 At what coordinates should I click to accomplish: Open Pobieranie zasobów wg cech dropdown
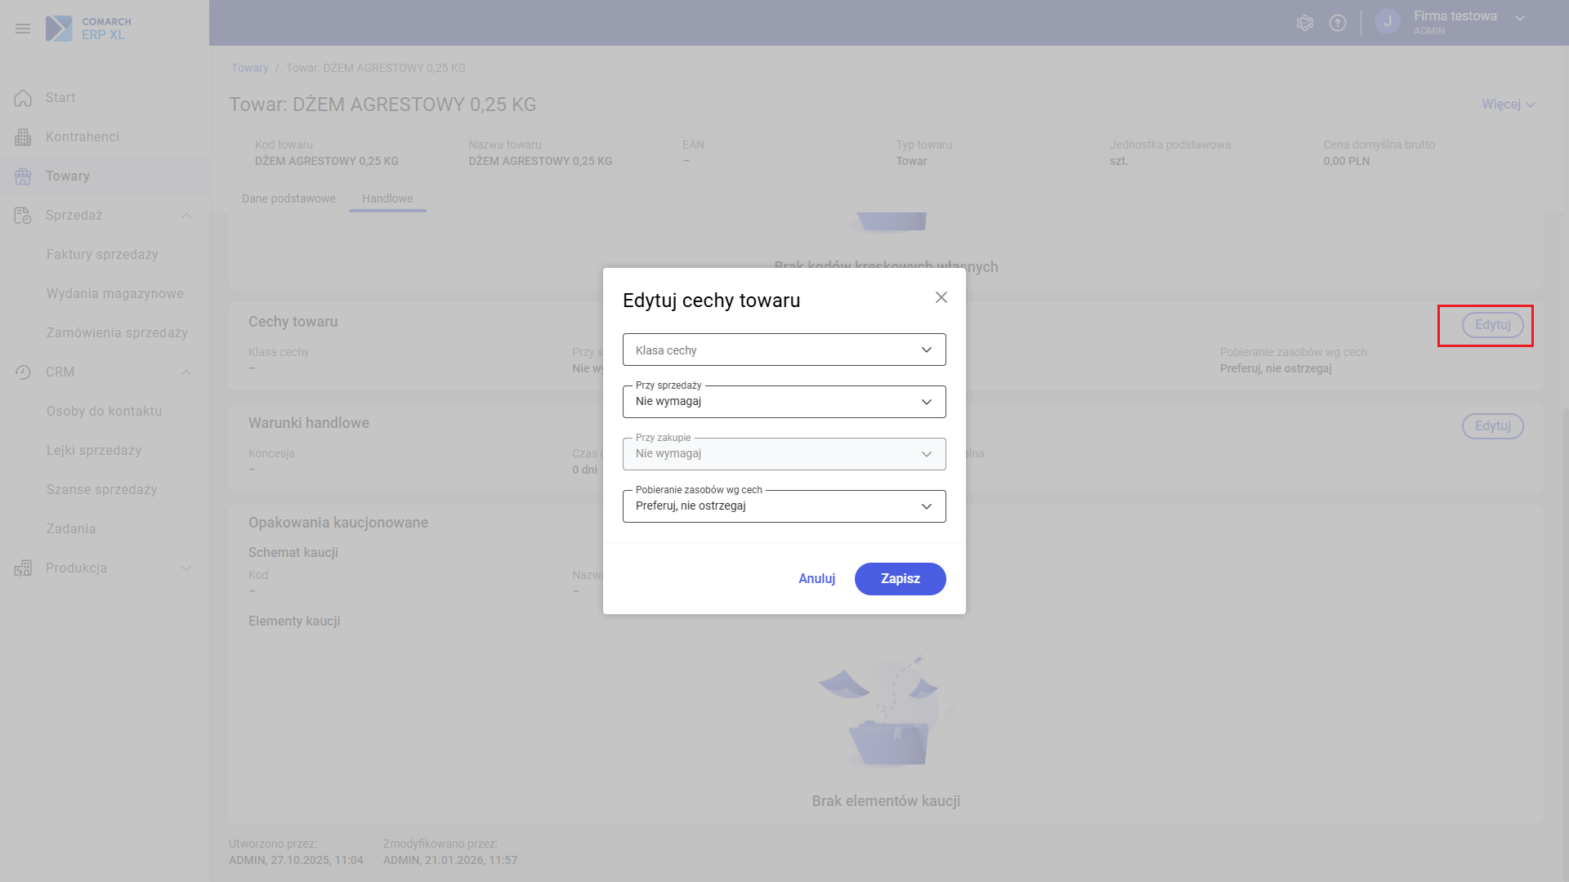pyautogui.click(x=784, y=506)
